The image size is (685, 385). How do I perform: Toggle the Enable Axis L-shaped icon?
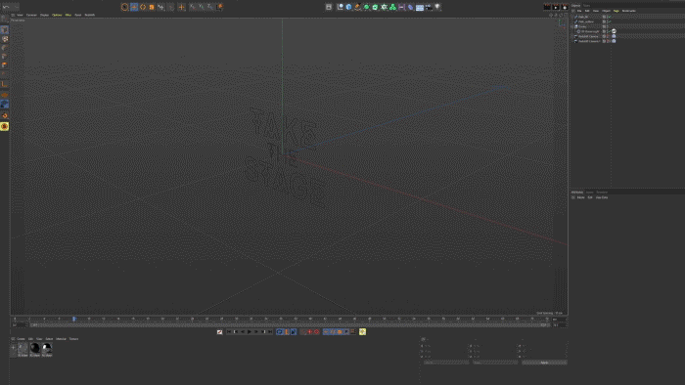(x=4, y=84)
